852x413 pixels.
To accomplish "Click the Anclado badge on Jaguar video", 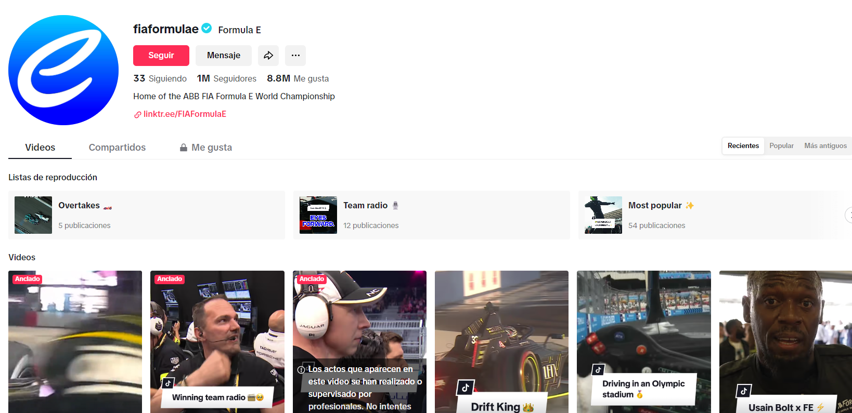I will tap(312, 279).
